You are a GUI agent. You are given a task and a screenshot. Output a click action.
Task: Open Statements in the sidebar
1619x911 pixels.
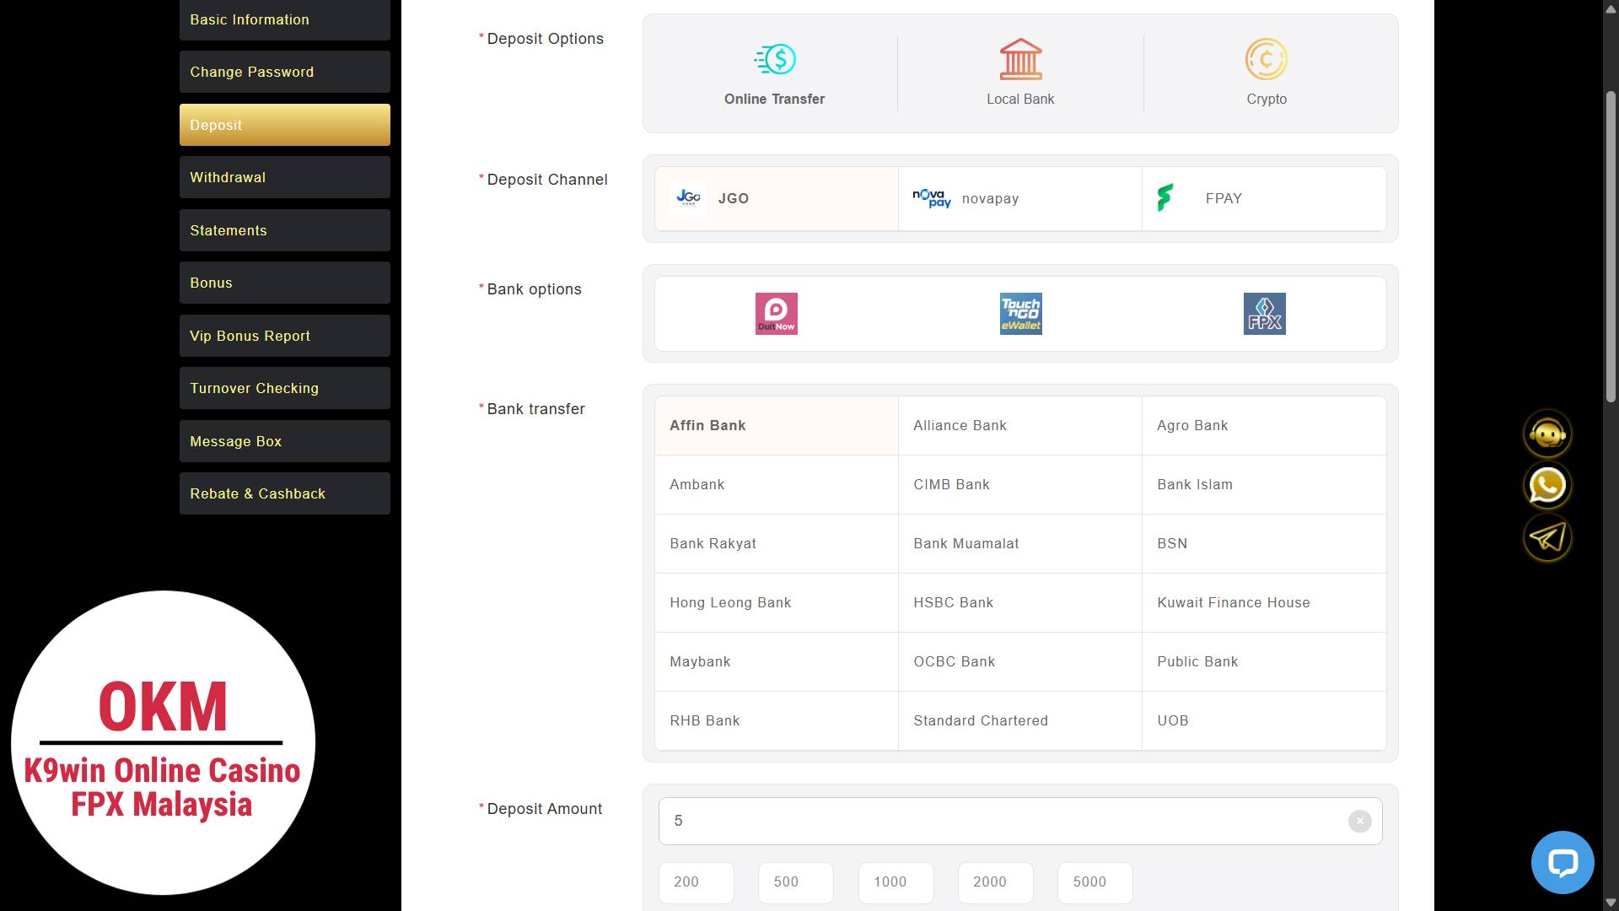[285, 230]
